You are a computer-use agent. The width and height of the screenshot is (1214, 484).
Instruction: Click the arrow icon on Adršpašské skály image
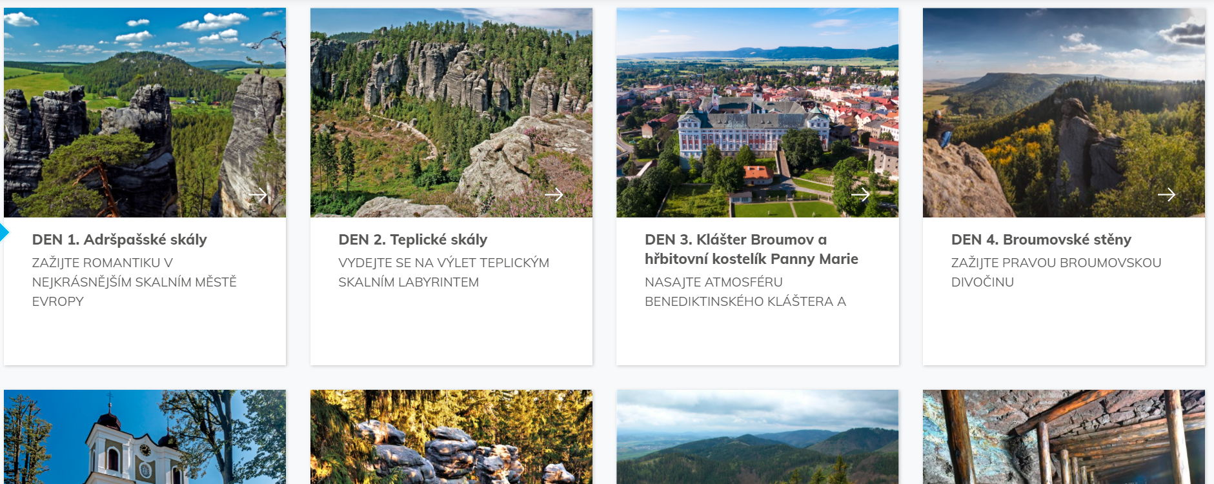click(x=258, y=194)
